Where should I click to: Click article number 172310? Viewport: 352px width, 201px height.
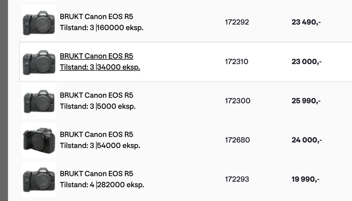(x=236, y=62)
